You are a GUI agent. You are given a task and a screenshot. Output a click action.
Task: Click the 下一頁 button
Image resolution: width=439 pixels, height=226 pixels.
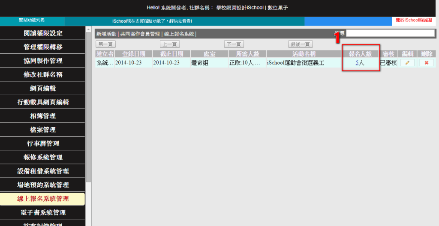coord(234,44)
